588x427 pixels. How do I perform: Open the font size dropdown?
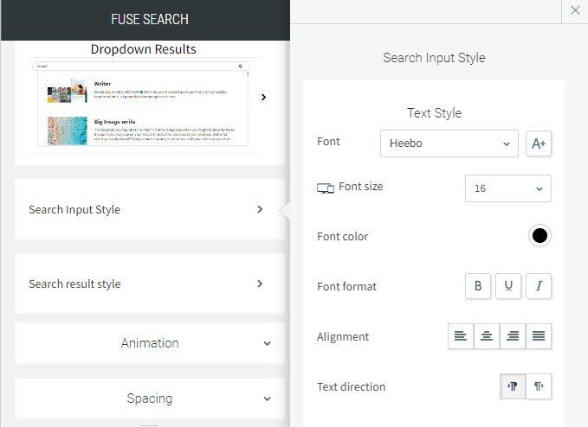[x=507, y=188]
